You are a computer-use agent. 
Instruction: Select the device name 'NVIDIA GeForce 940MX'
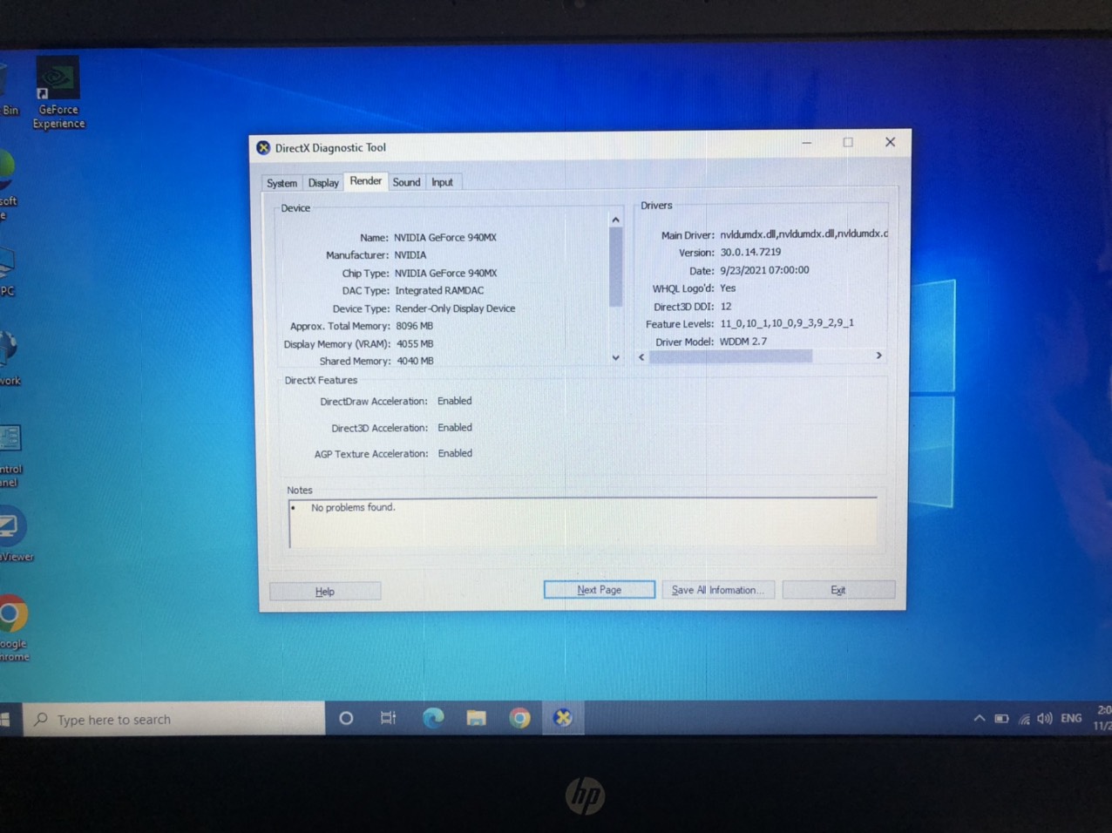(445, 237)
